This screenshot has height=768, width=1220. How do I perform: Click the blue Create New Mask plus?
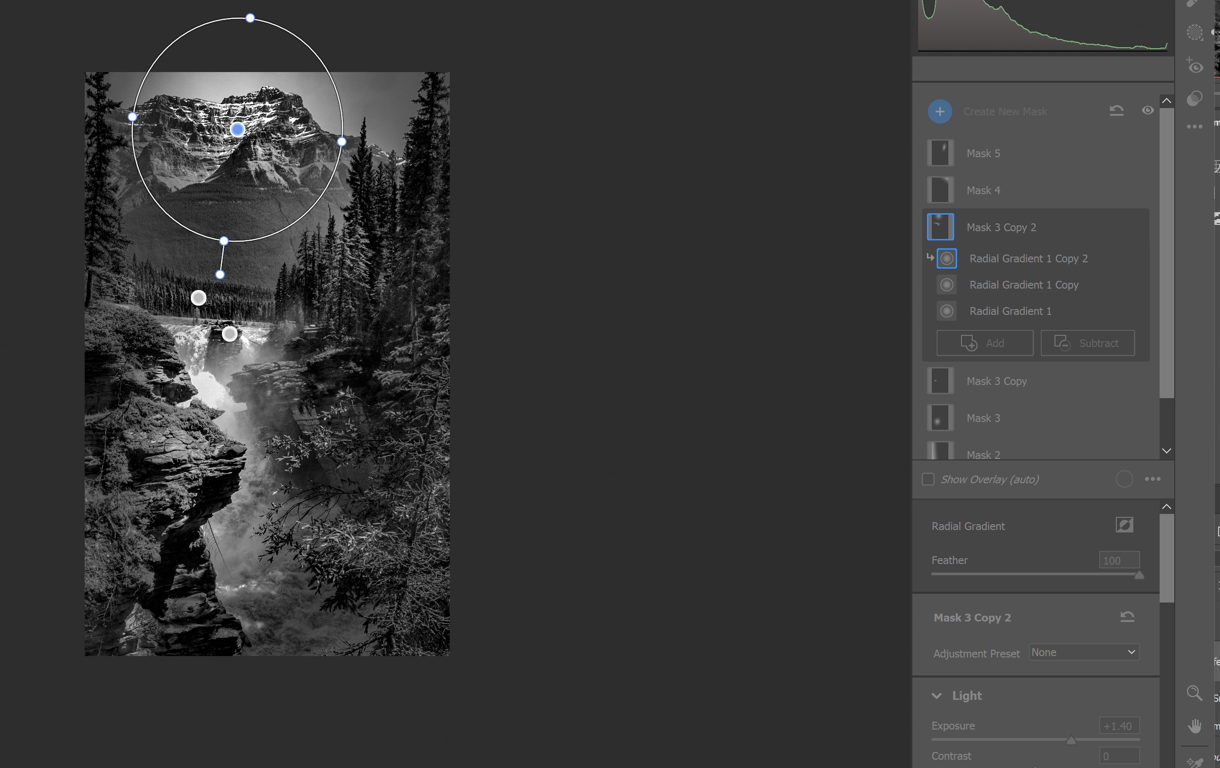[x=939, y=111]
